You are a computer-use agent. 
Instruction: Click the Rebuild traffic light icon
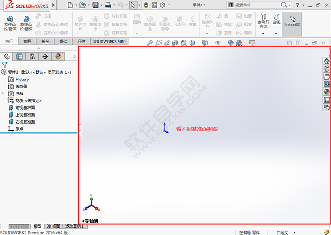146,5
